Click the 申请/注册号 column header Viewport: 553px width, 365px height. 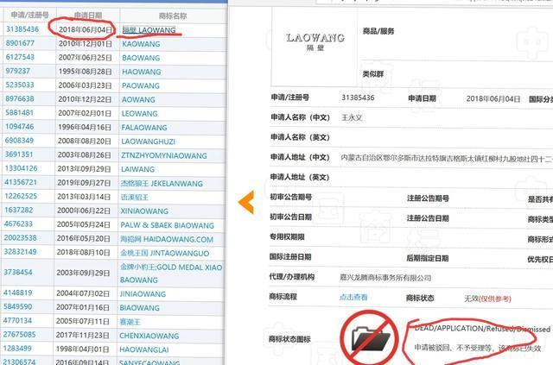click(x=29, y=15)
